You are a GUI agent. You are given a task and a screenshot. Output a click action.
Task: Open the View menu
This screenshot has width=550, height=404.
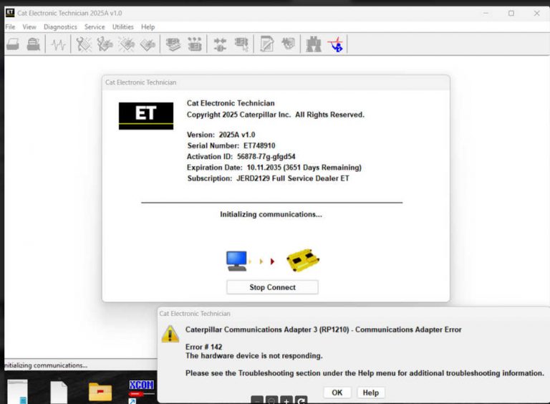click(x=29, y=27)
